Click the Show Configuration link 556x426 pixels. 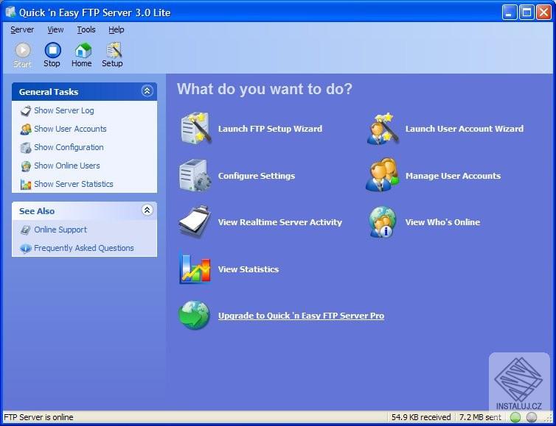pos(69,148)
